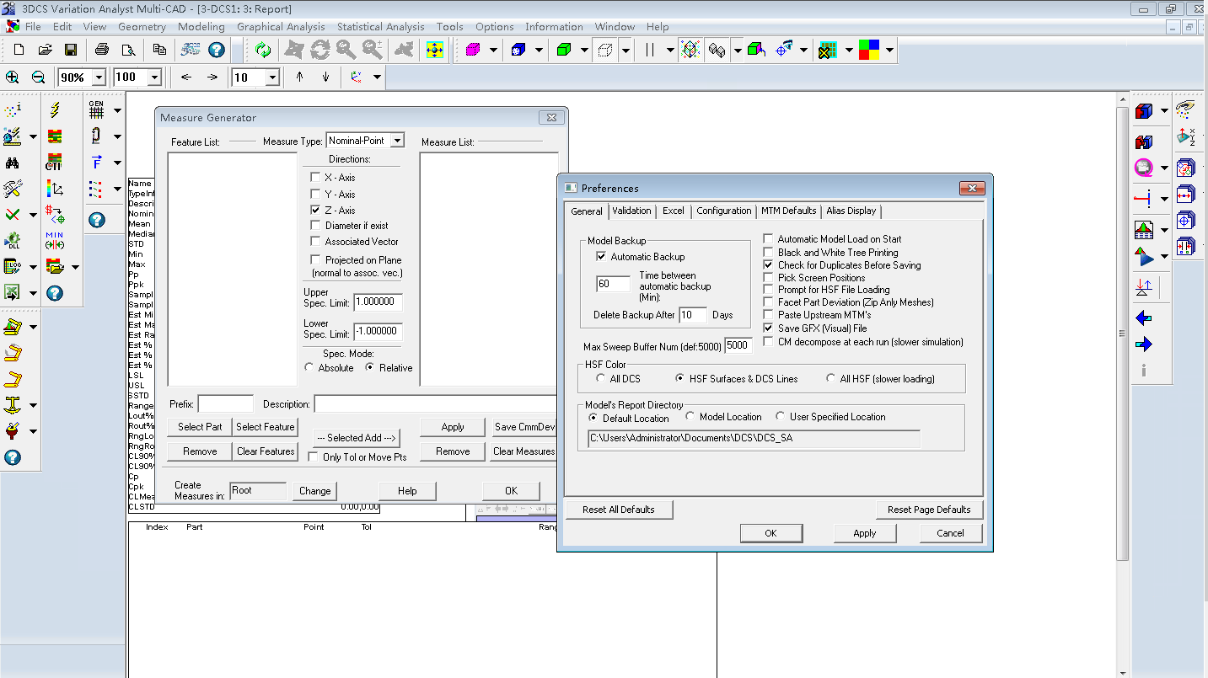Screen dimensions: 1208x678
Task: Uncheck Save GFX (Visual) File
Action: [x=768, y=328]
